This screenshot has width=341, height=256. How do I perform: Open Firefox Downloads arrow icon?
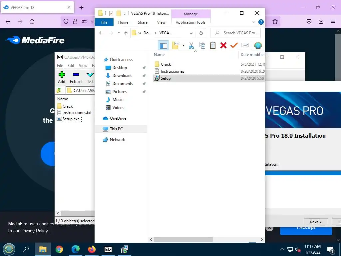pos(321,21)
